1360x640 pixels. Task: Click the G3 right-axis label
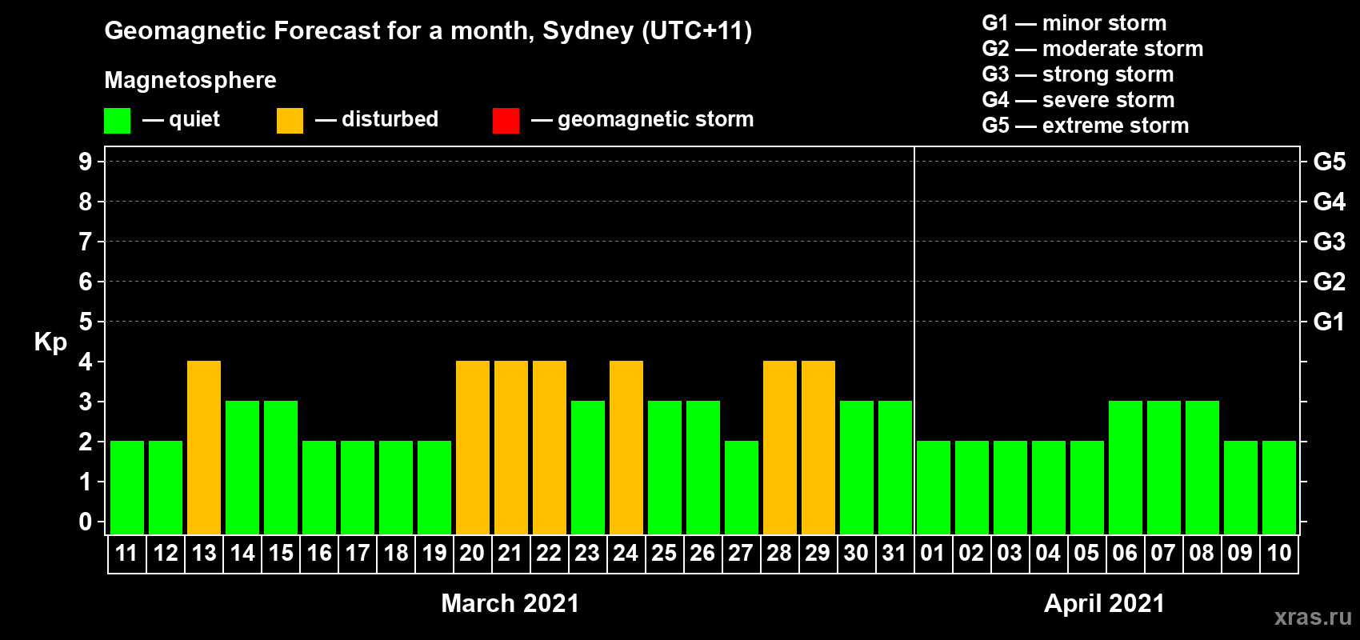point(1330,242)
